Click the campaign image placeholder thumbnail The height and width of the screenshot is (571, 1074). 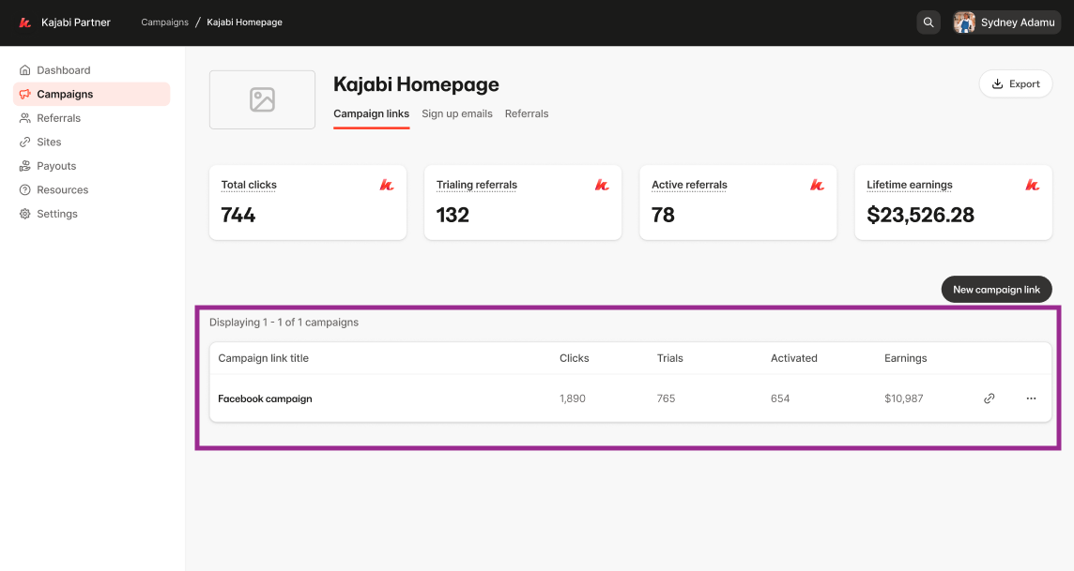tap(262, 99)
